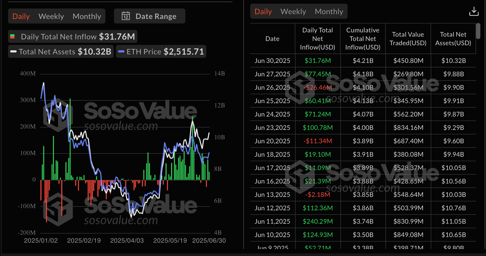The width and height of the screenshot is (486, 256).
Task: Click the $10.05B net assets cell
Action: pyautogui.click(x=453, y=168)
